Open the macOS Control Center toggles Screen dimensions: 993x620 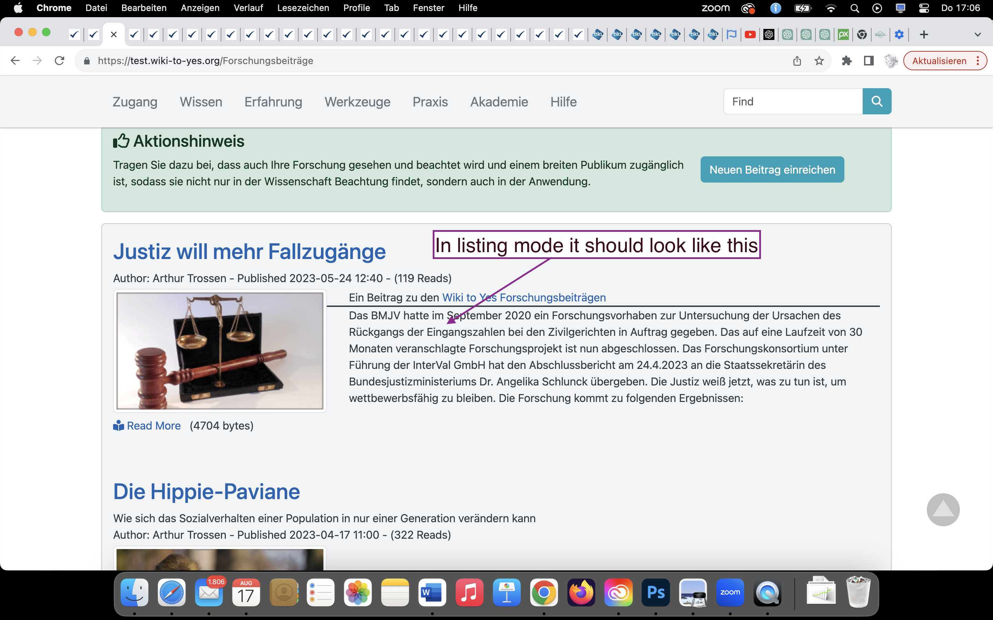click(924, 8)
